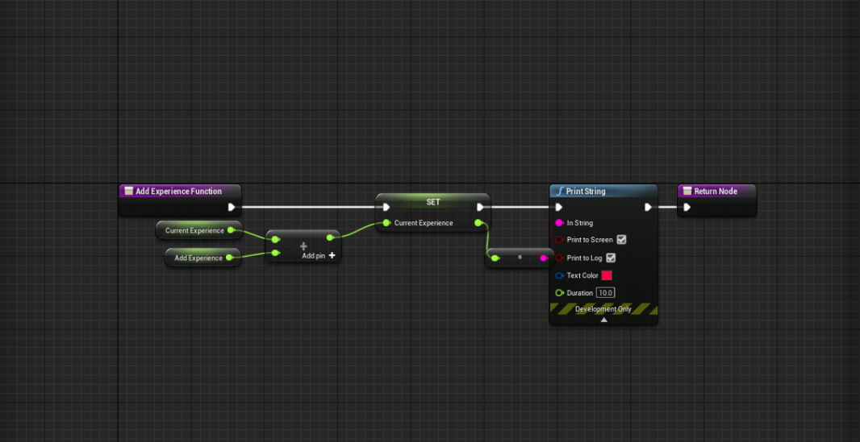Click the bottom input pin of the add node
Screen dimensions: 860x442
[x=275, y=253]
